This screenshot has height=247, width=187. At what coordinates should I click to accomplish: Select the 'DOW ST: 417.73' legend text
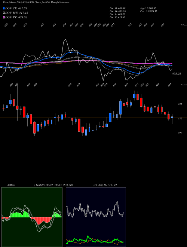pyautogui.click(x=16, y=8)
